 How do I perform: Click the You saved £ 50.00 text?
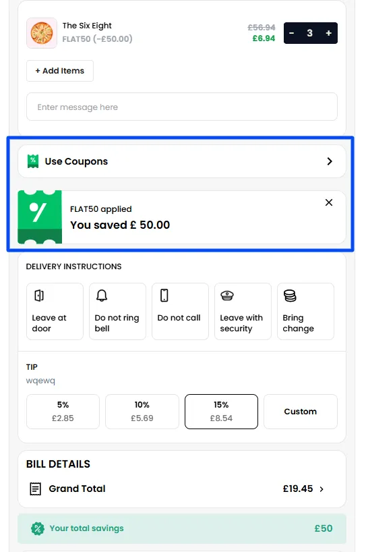[120, 225]
